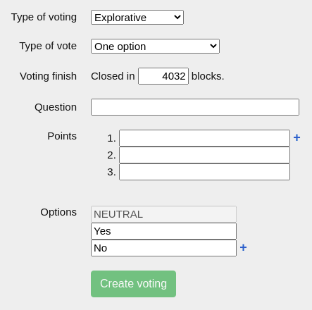Click the Question label text
Image resolution: width=312 pixels, height=310 pixels.
point(56,107)
